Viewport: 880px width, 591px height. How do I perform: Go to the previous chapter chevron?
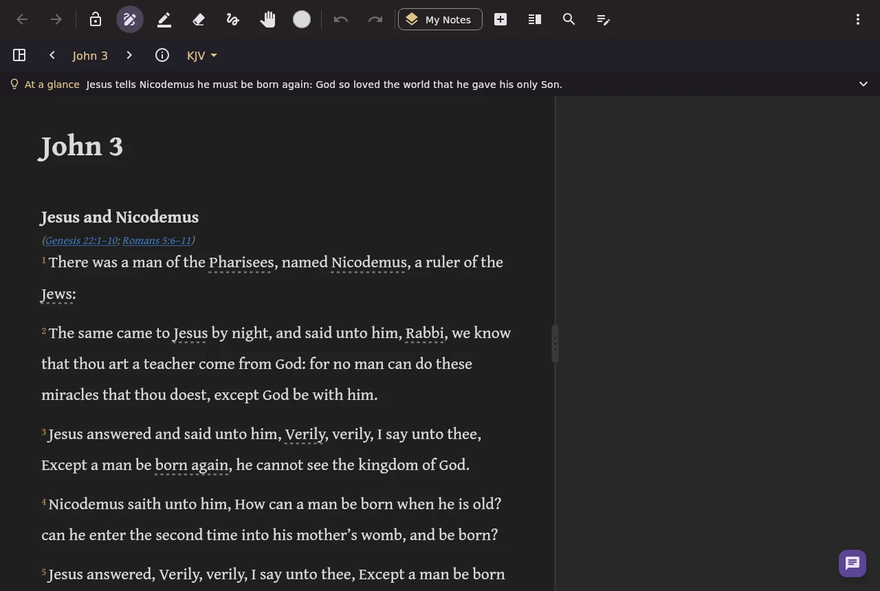click(x=52, y=55)
